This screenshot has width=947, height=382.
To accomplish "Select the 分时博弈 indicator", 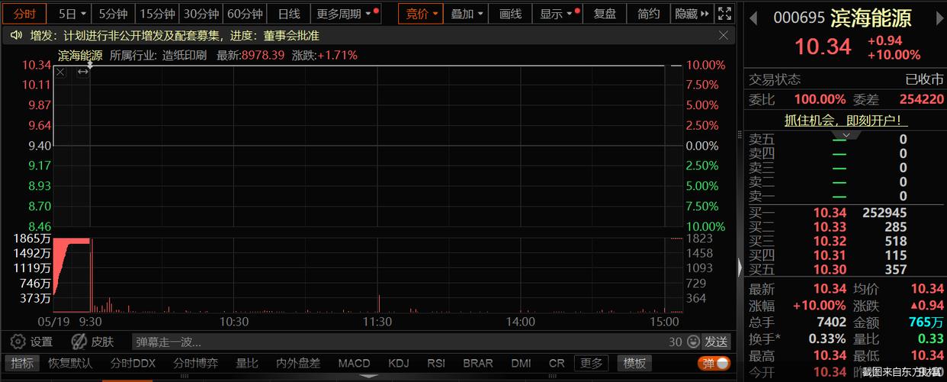I will [x=195, y=363].
